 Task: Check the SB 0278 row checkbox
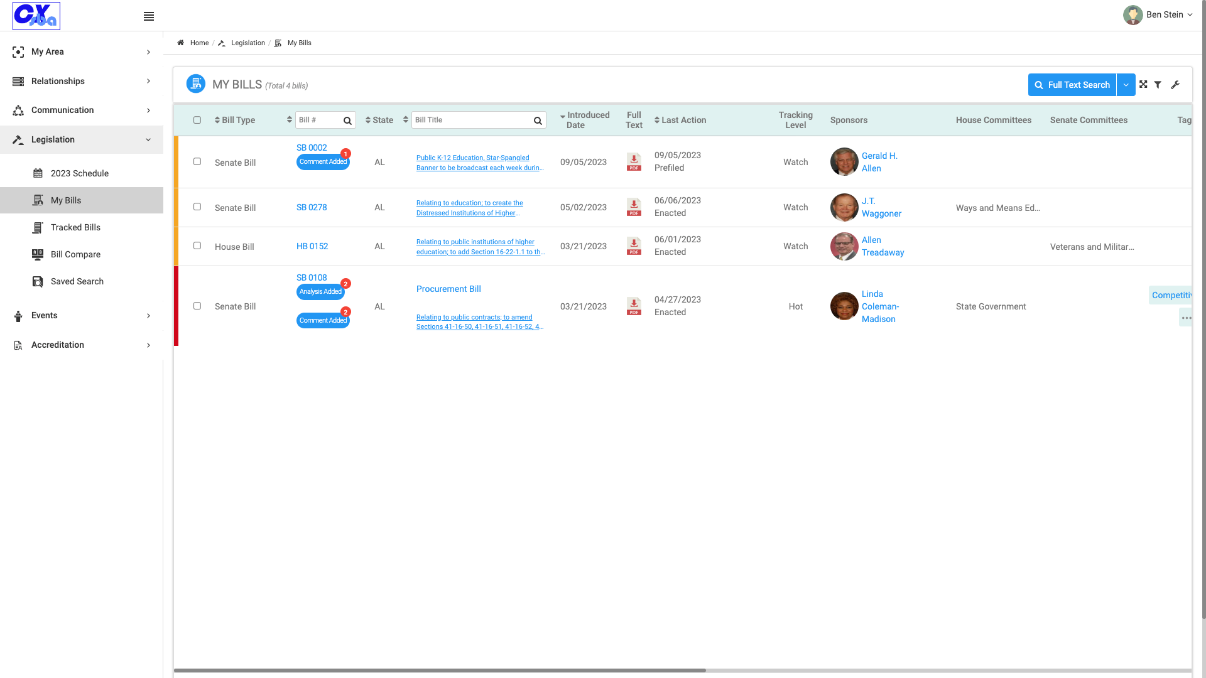[x=197, y=207]
